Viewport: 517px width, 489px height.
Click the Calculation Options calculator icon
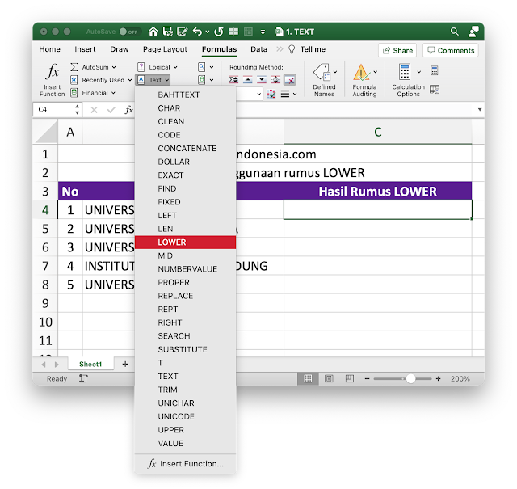405,72
